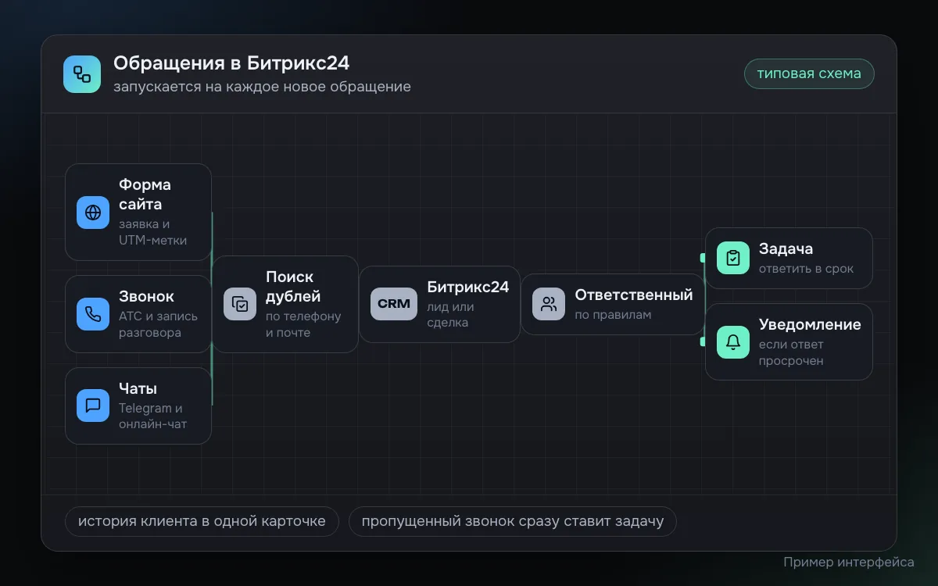Click the Telegram и онлайн-чат description
This screenshot has width=938, height=586.
click(x=152, y=416)
